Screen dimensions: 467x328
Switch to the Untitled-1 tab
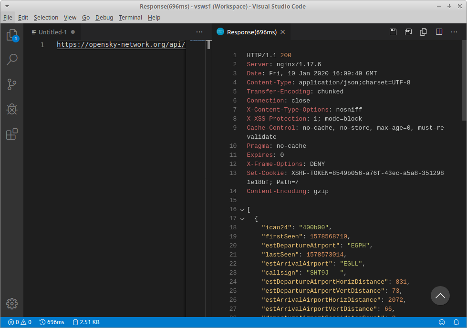(53, 32)
